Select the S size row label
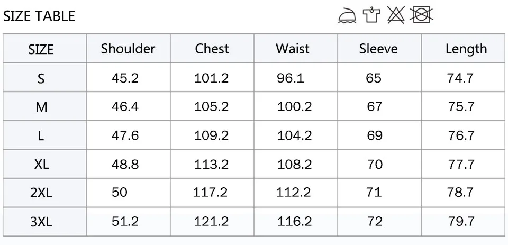The height and width of the screenshot is (245, 508). (41, 78)
